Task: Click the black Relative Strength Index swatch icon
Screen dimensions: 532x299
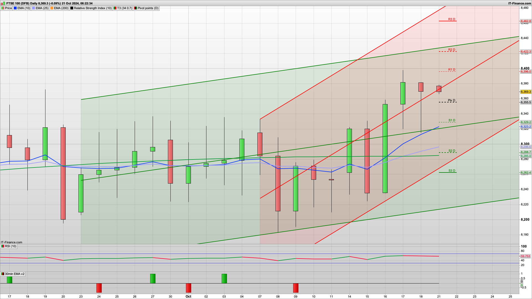Action: [72, 8]
